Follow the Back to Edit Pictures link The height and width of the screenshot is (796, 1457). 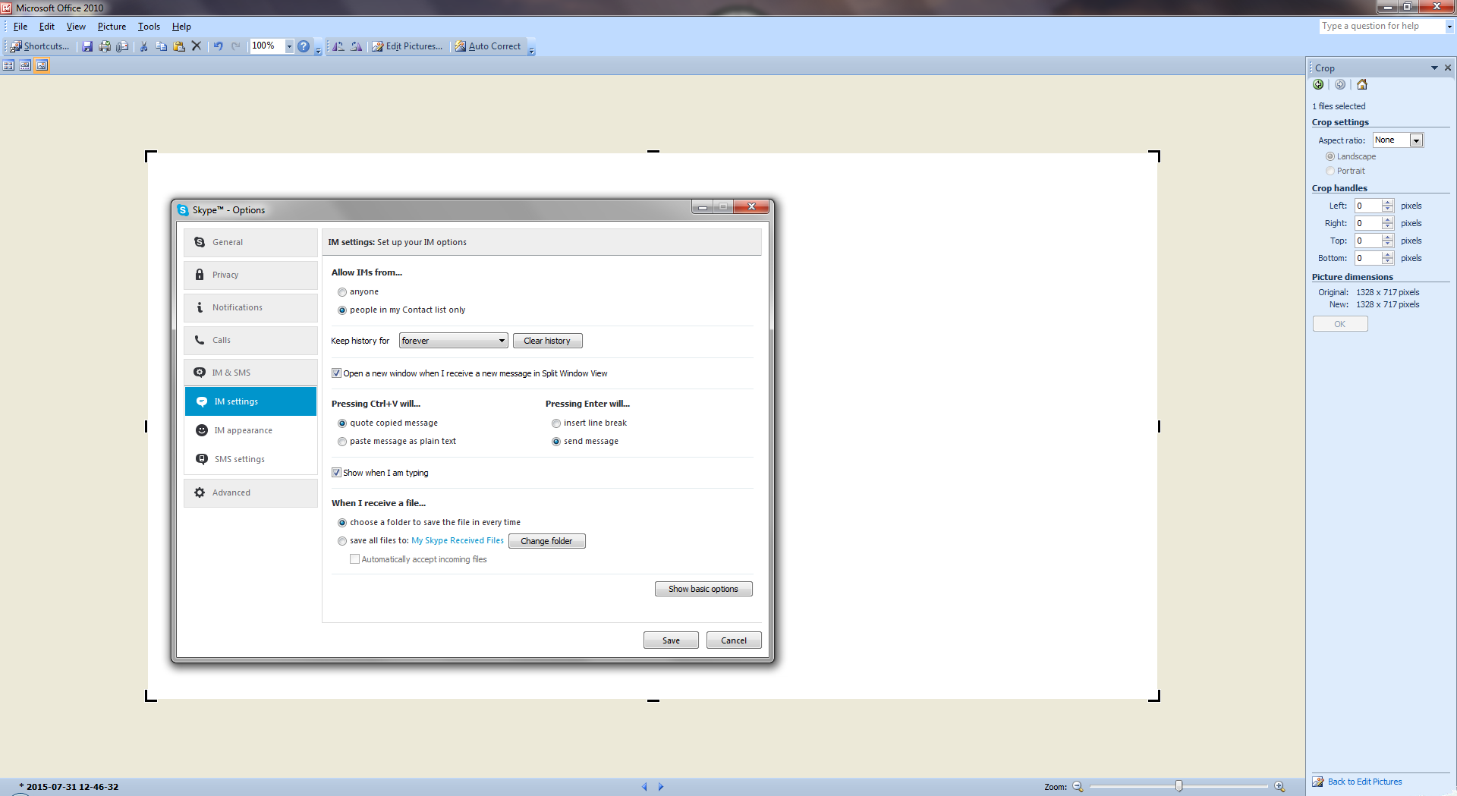(1364, 782)
